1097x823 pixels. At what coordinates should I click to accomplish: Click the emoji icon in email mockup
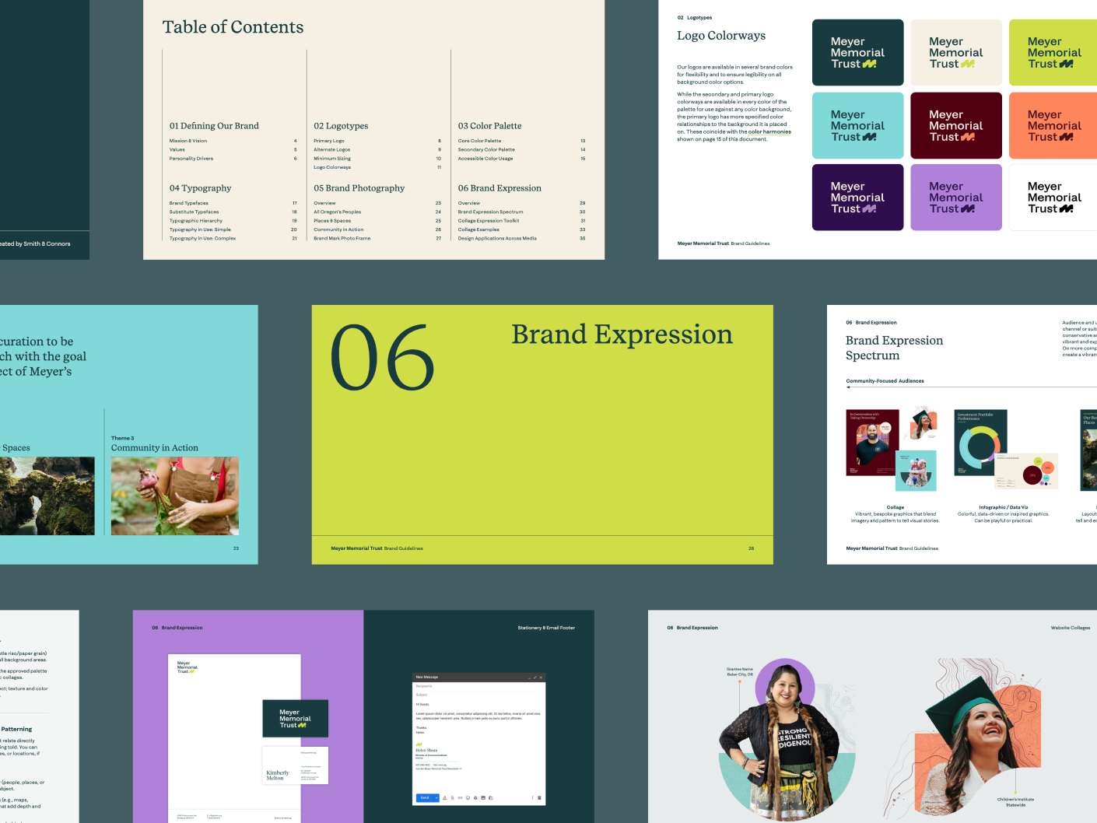[x=468, y=797]
